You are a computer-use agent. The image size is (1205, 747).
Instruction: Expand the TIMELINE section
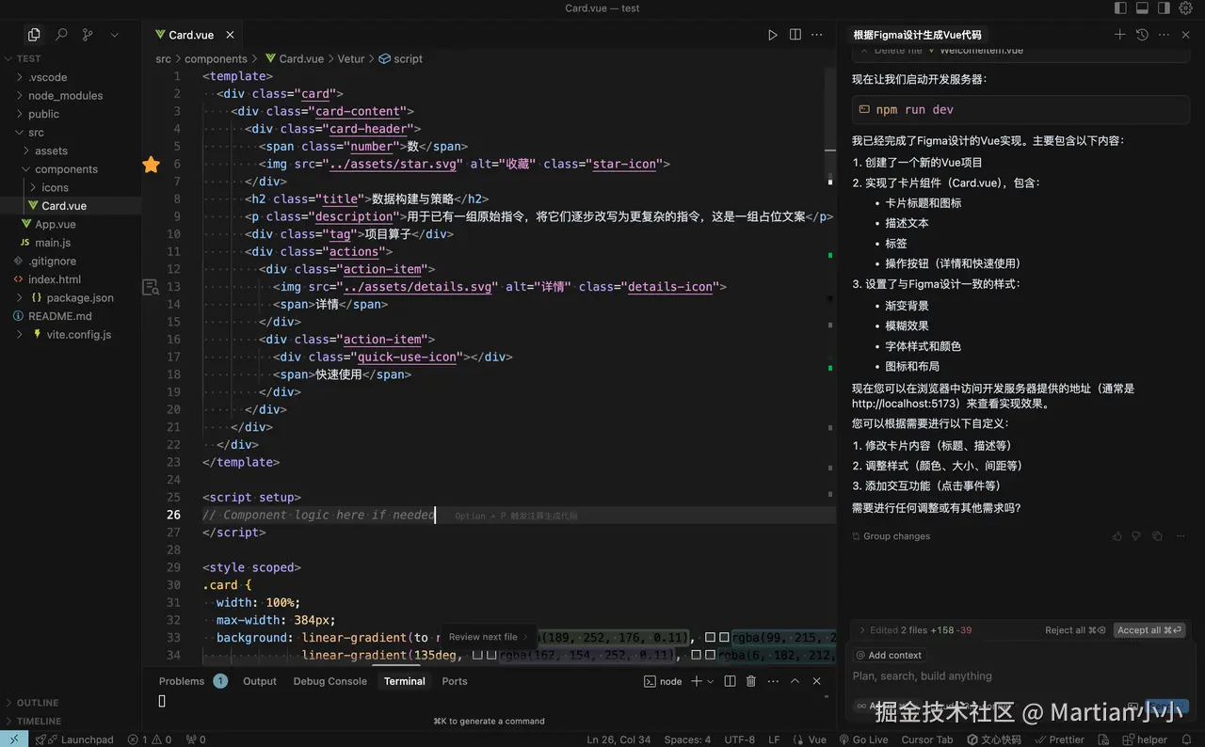coord(71,721)
